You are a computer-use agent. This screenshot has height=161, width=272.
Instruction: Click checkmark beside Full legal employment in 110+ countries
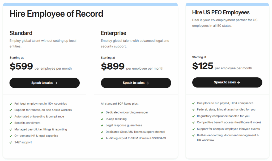point(11,104)
